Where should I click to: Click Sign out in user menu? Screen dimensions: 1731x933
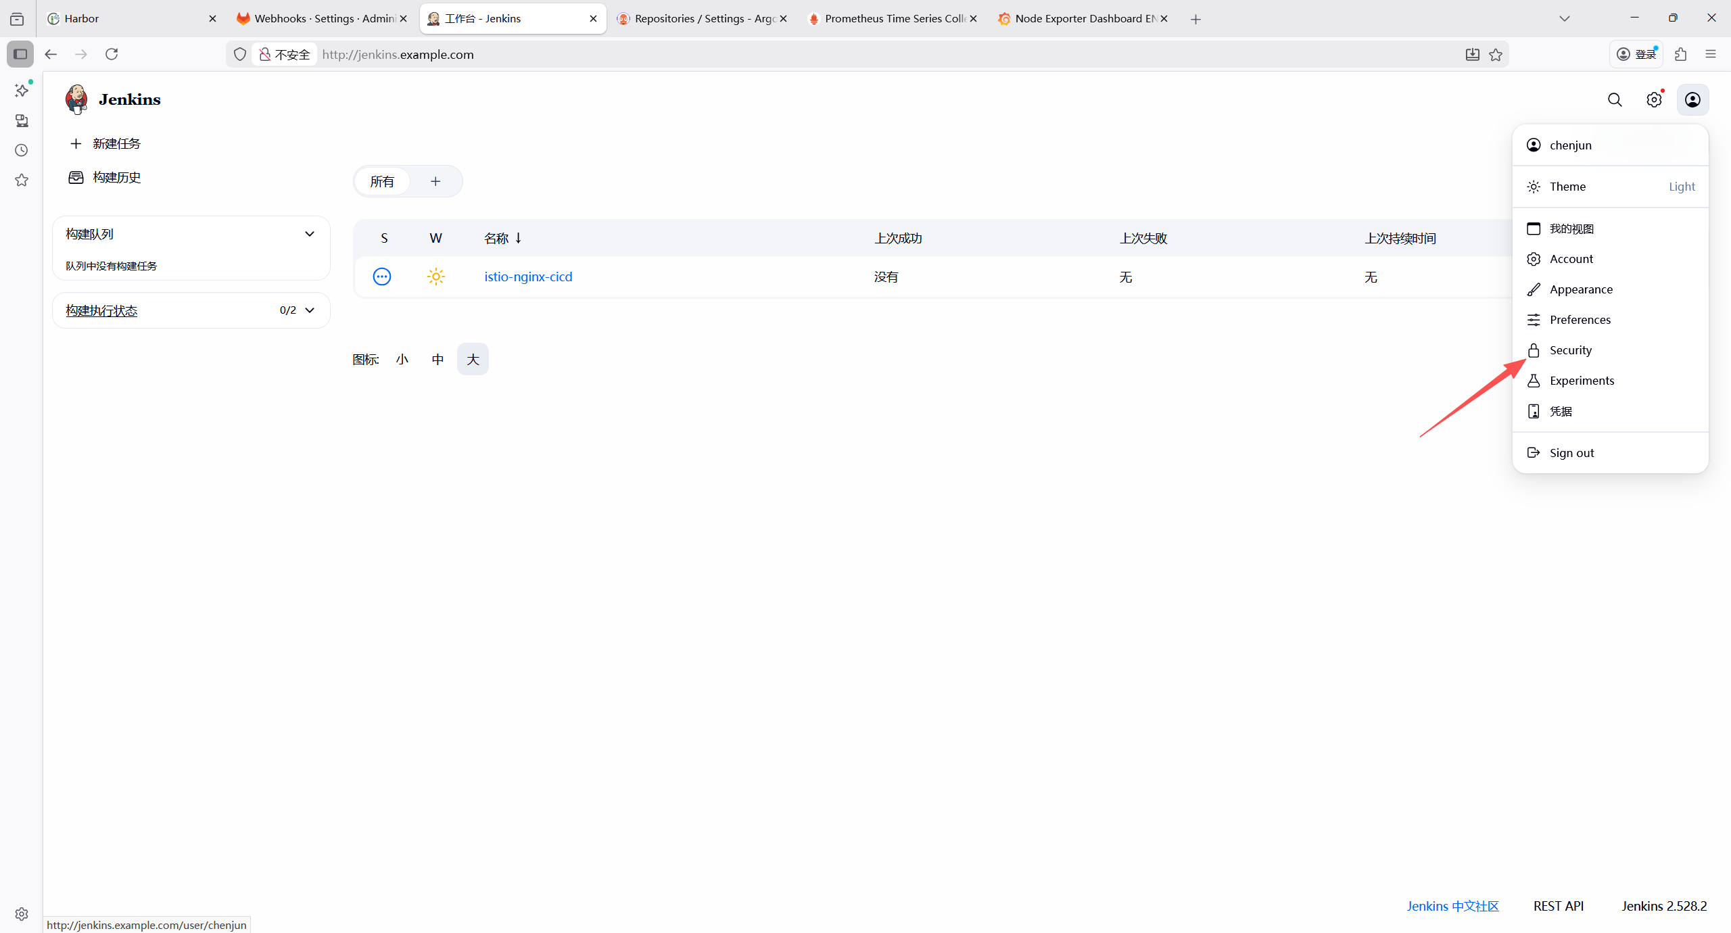coord(1571,453)
